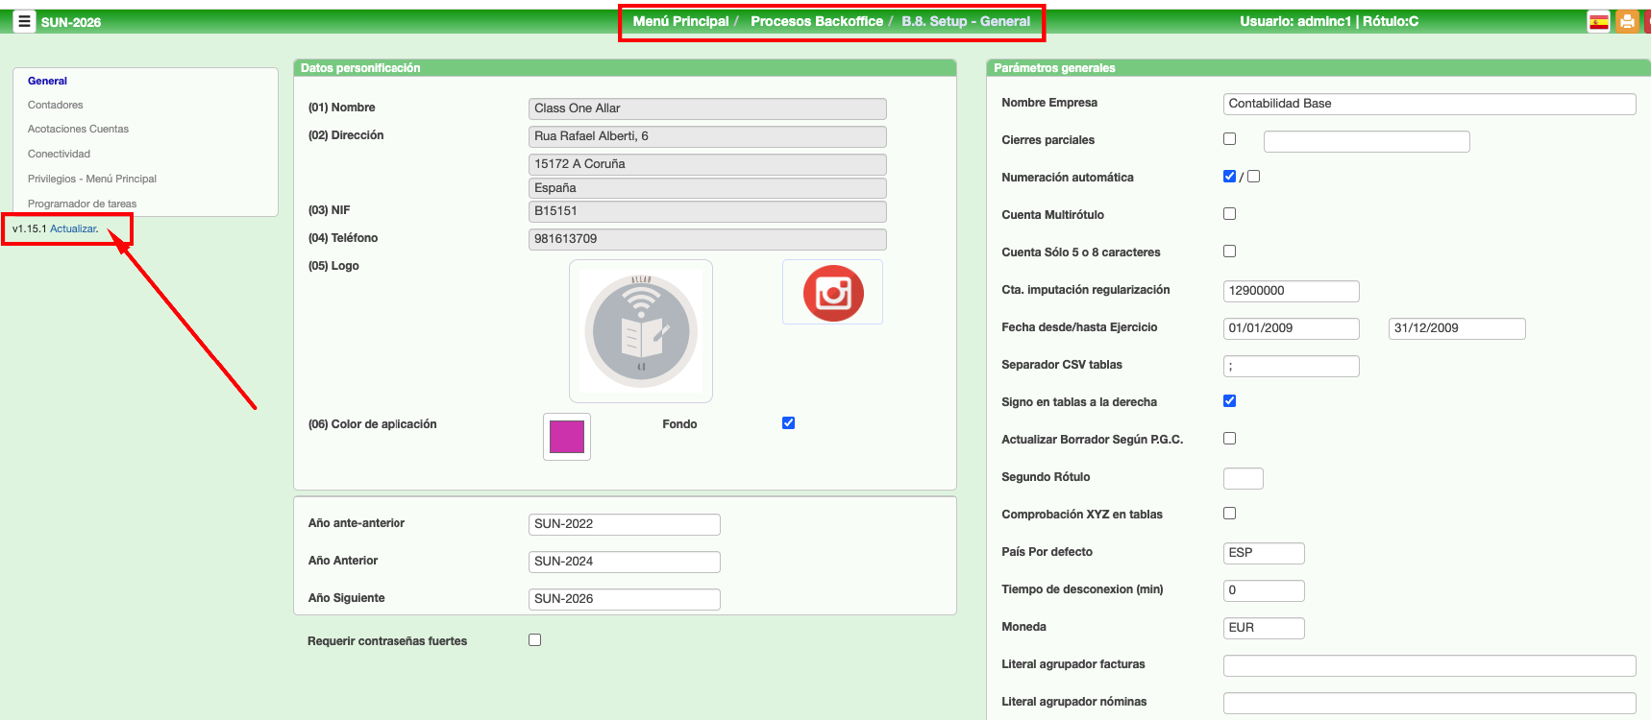The image size is (1651, 720).
Task: Go to Menú Principal breadcrumb
Action: (680, 21)
